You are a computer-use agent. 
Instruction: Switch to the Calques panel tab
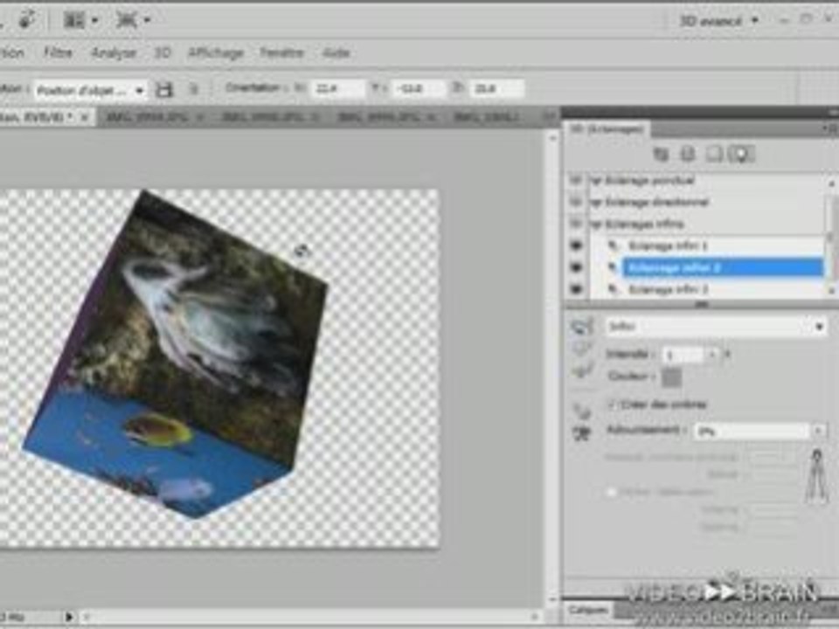click(587, 611)
